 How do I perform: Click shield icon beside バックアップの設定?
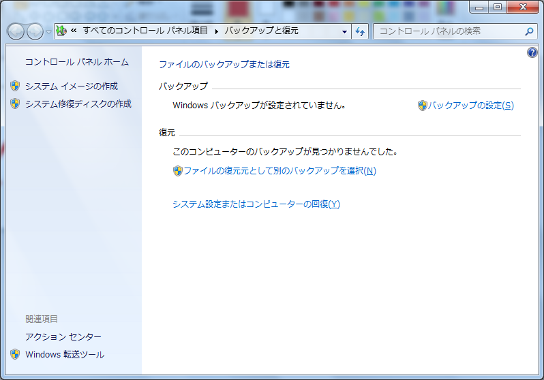coord(422,106)
